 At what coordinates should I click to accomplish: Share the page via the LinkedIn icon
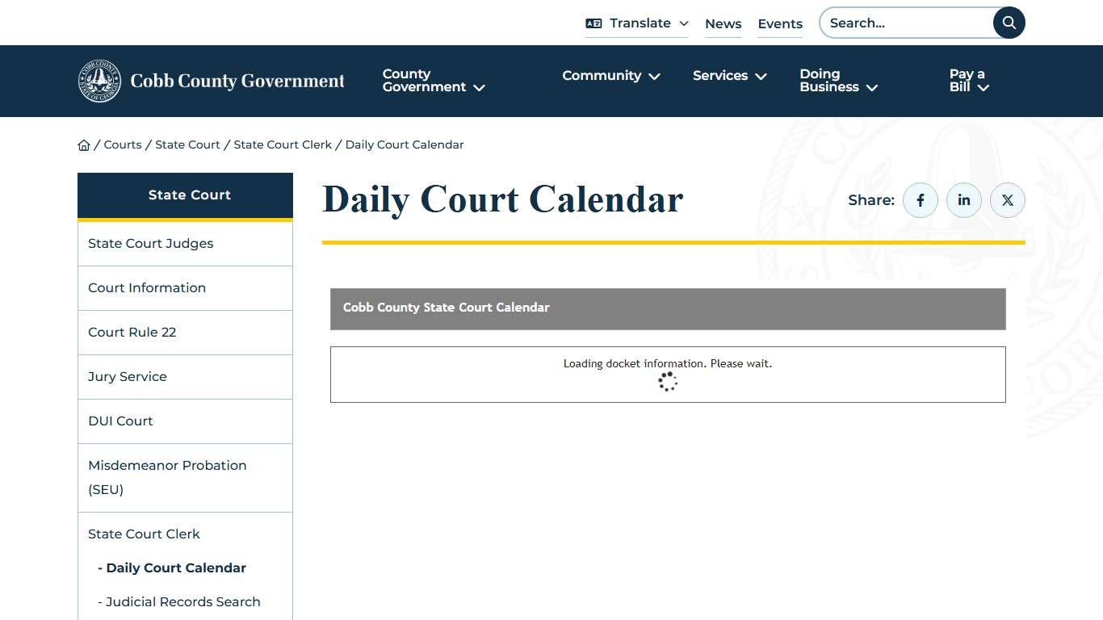pyautogui.click(x=963, y=199)
